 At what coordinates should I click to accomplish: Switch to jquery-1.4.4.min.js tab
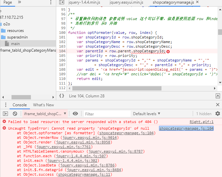pos(84,2)
